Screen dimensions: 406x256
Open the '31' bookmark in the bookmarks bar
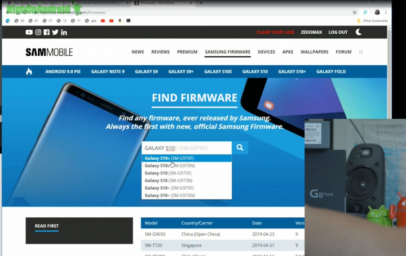[47, 21]
